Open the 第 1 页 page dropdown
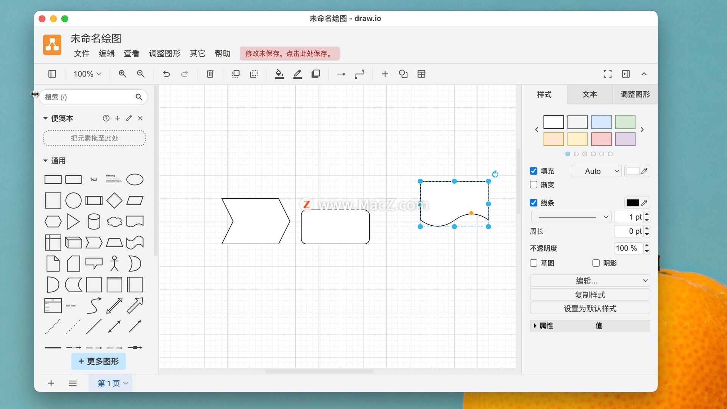This screenshot has width=727, height=409. click(112, 383)
